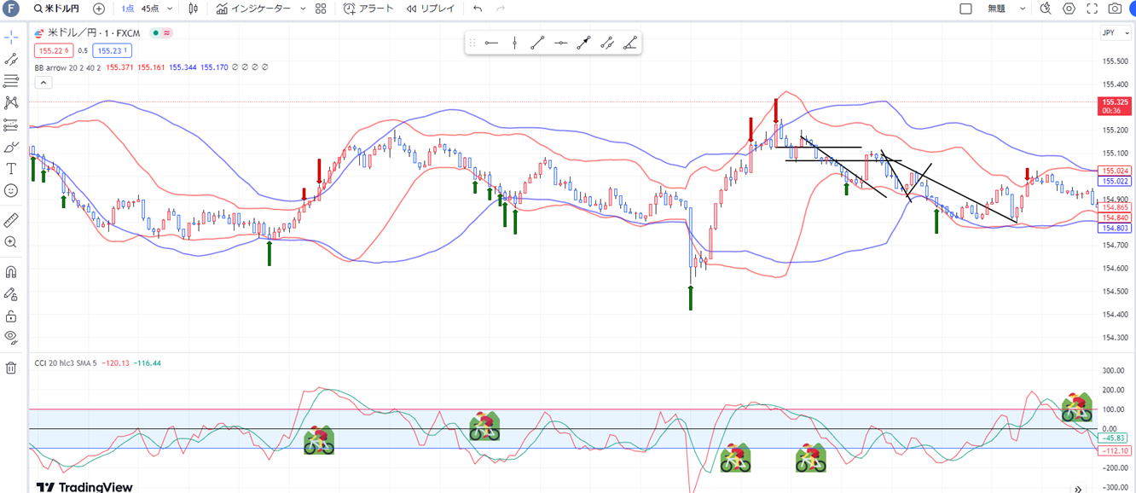This screenshot has height=493, width=1136.
Task: Open chart settings hexagon icon
Action: point(1069,9)
